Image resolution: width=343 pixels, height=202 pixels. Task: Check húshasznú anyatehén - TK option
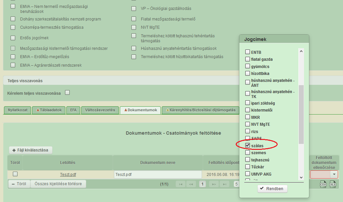click(247, 93)
